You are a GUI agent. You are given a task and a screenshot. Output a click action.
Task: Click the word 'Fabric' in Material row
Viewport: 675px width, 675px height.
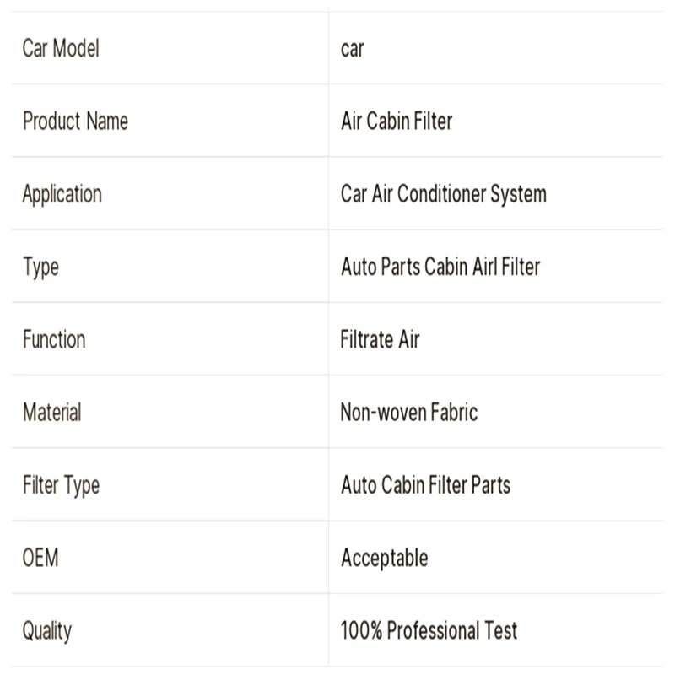pyautogui.click(x=454, y=412)
